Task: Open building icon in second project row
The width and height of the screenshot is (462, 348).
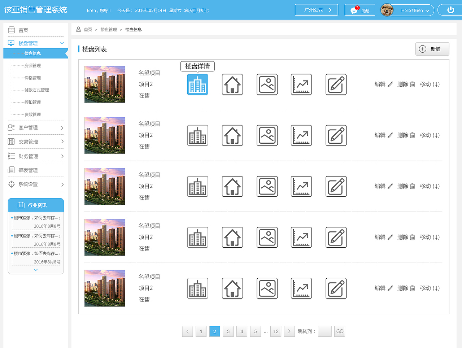Action: 197,135
